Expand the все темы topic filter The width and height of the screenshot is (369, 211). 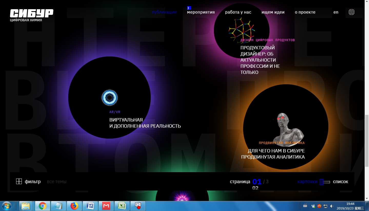[x=57, y=182]
